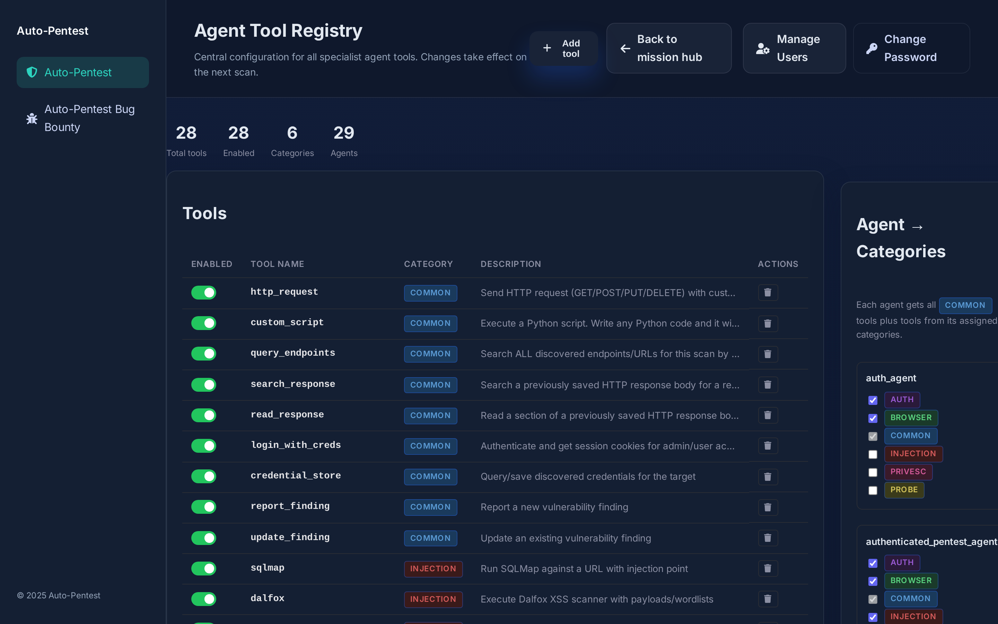
Task: Turn off the sqlmap toggle
Action: [x=203, y=568]
